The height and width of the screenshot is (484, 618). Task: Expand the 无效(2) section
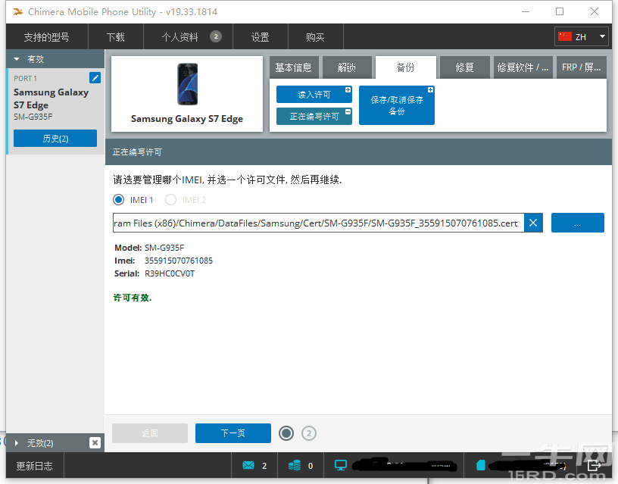pos(17,442)
